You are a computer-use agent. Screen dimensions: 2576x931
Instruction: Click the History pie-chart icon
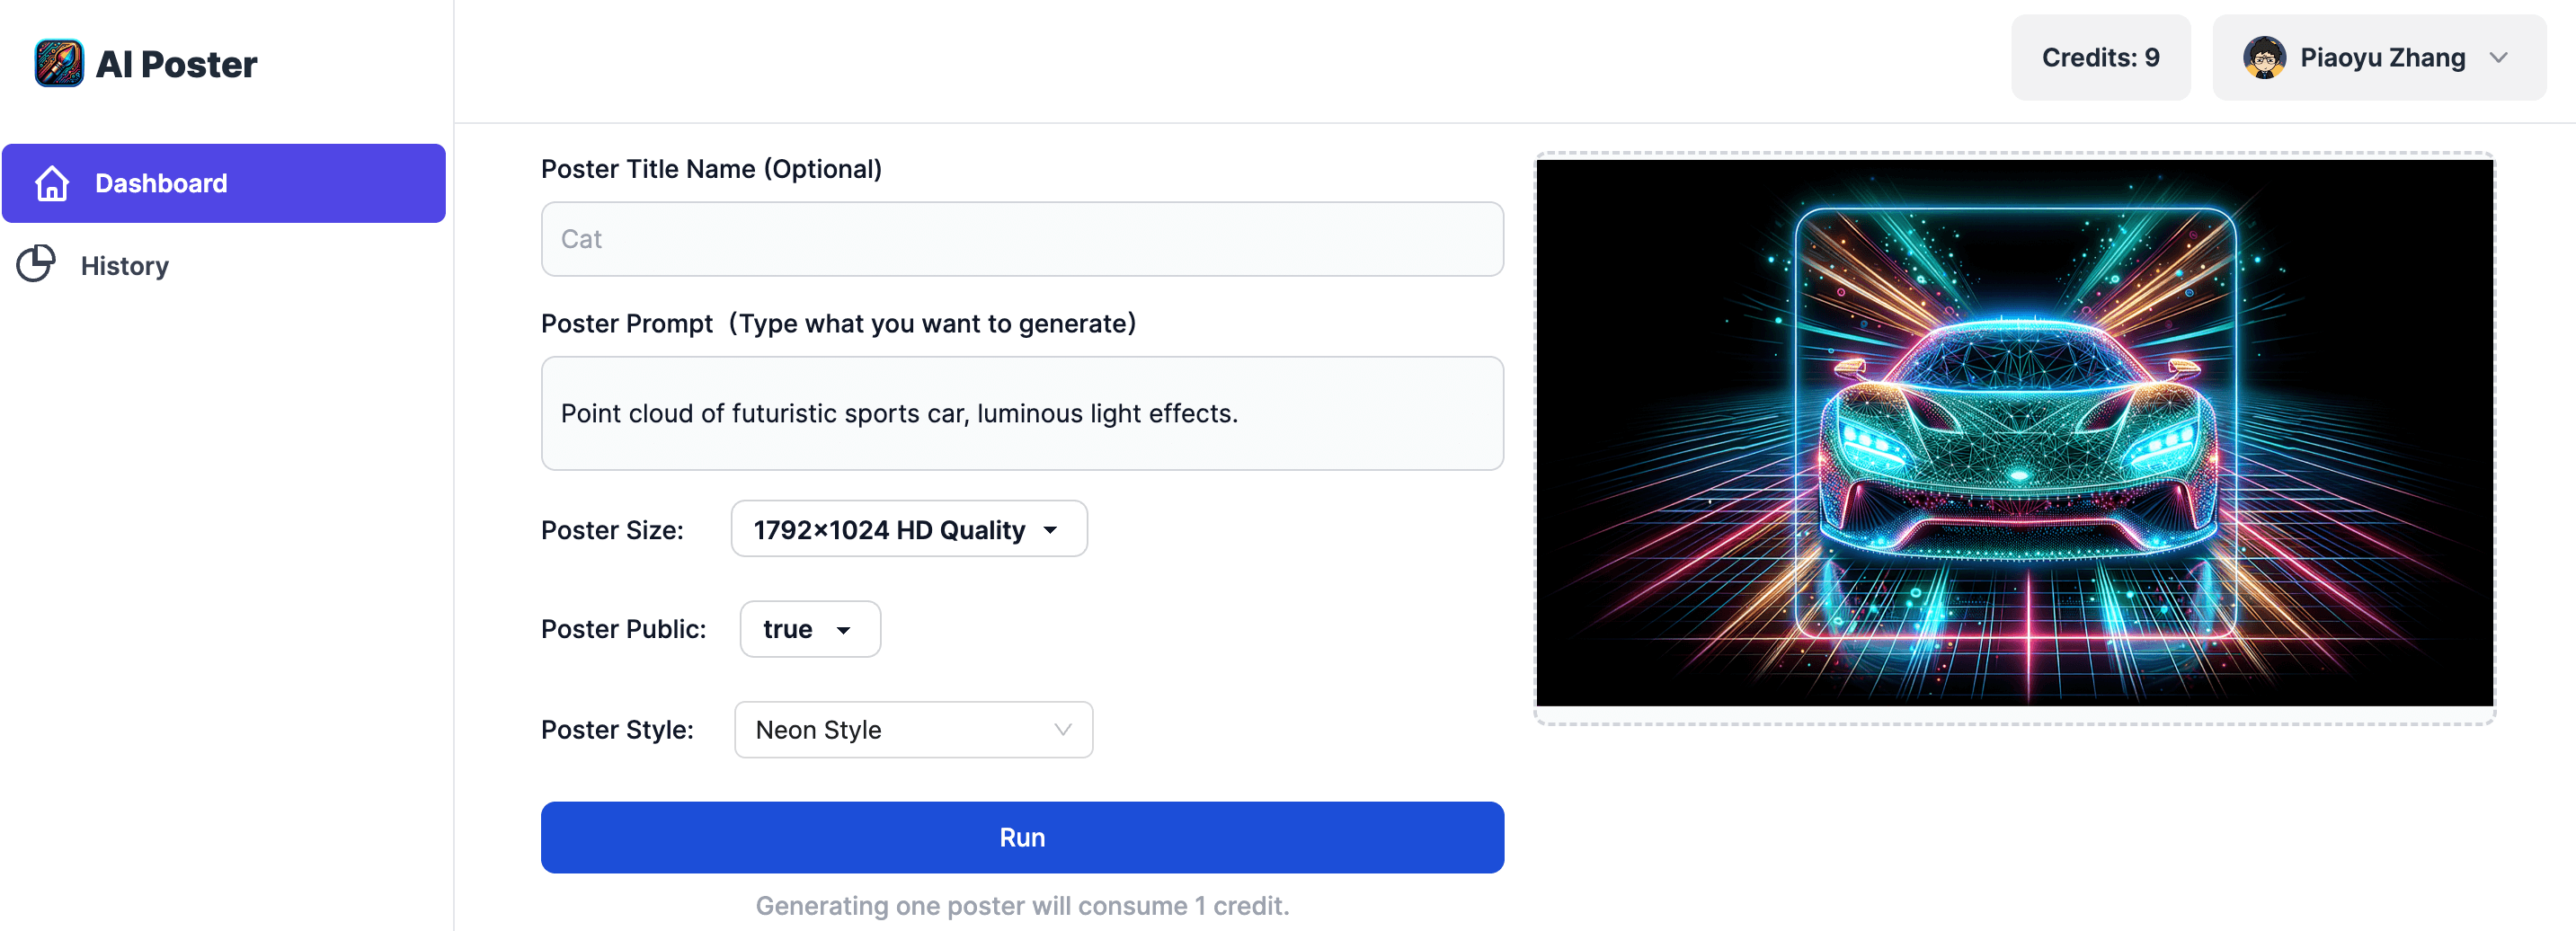click(36, 264)
